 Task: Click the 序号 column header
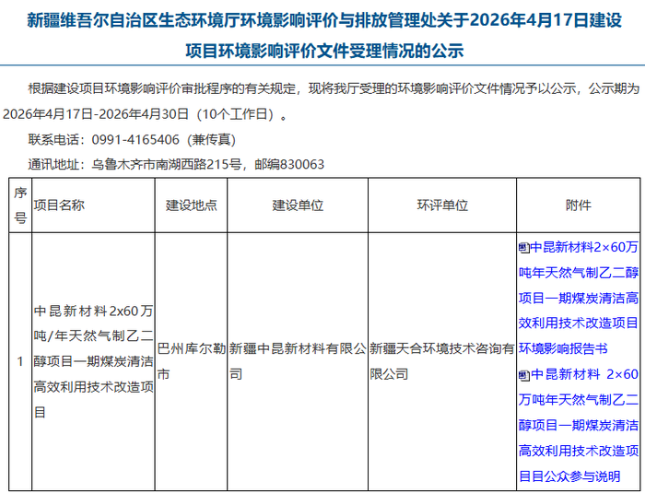tap(20, 205)
